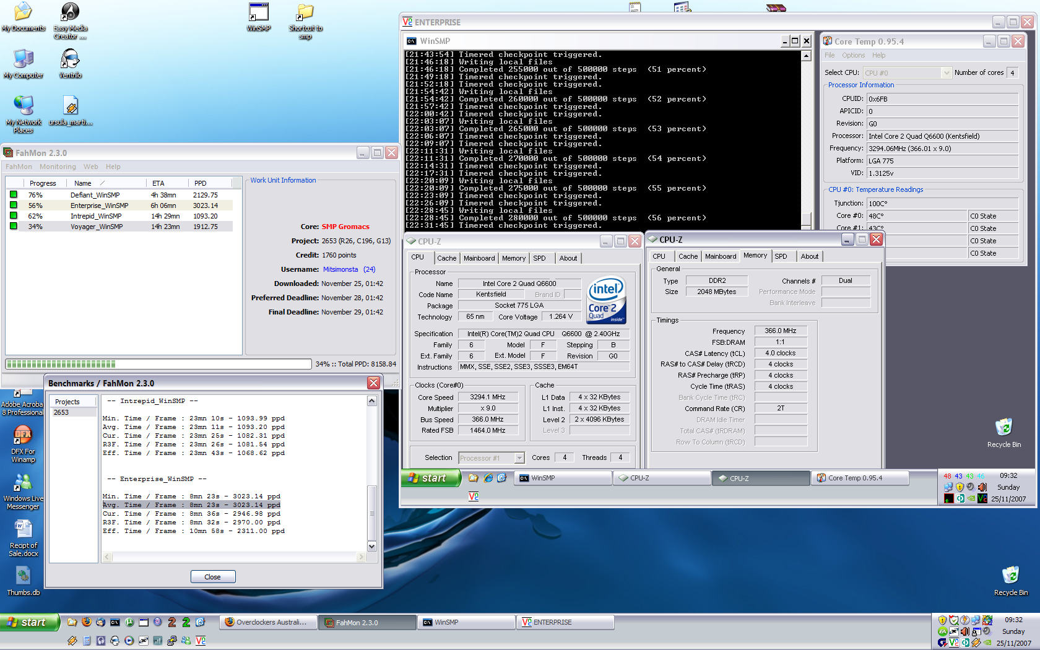Viewport: 1040px width, 650px height.
Task: Click Benchmarks vertical scrollbar down arrow
Action: click(372, 546)
